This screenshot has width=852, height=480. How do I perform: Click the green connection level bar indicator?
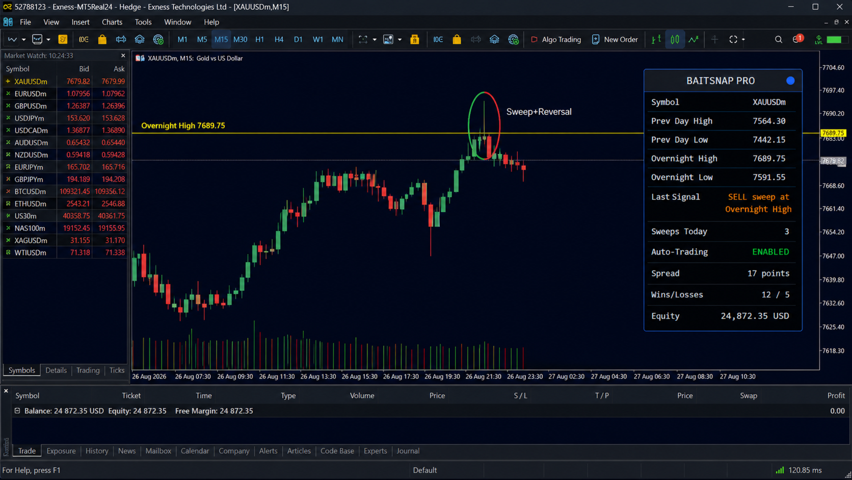(834, 39)
